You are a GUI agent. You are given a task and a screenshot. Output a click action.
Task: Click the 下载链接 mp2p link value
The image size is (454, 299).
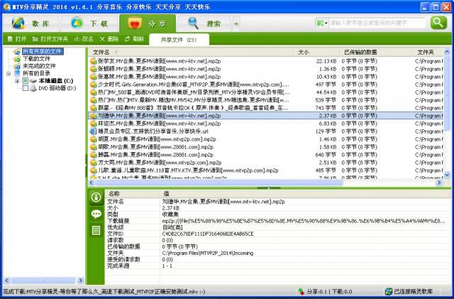(x=304, y=221)
